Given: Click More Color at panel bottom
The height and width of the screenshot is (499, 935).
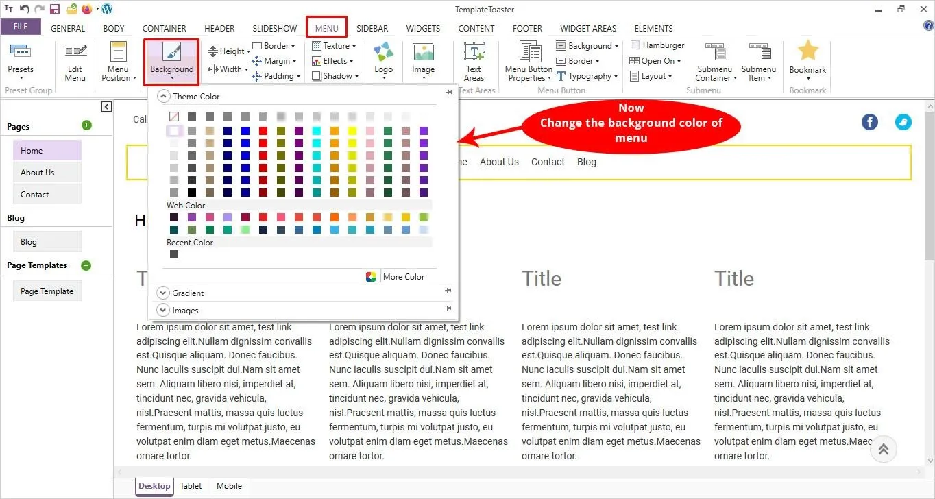Looking at the screenshot, I should click(403, 276).
